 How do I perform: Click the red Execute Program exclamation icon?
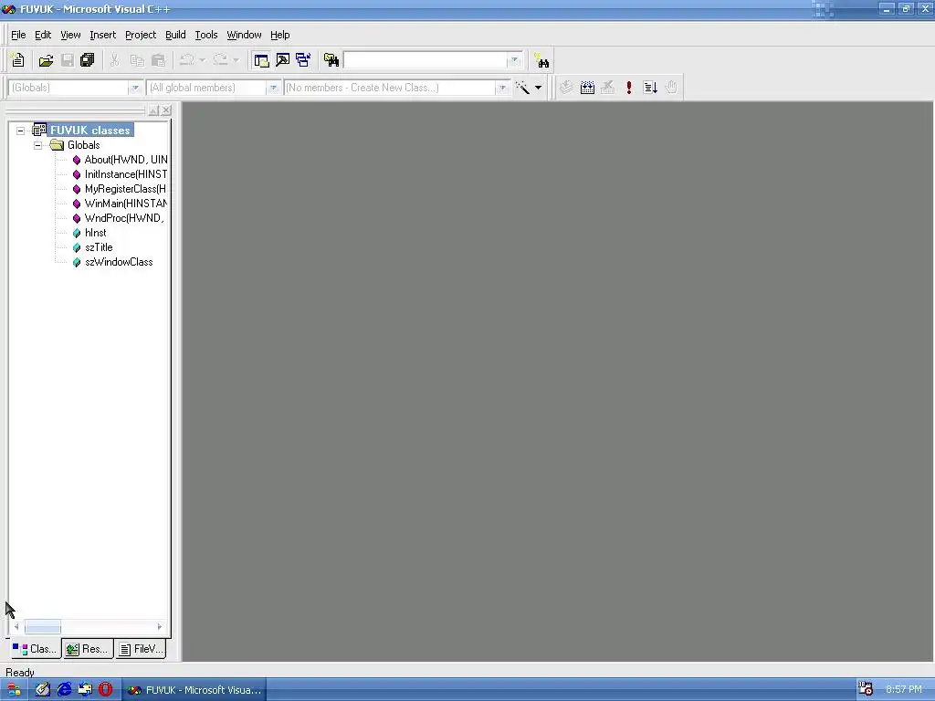[x=629, y=88]
